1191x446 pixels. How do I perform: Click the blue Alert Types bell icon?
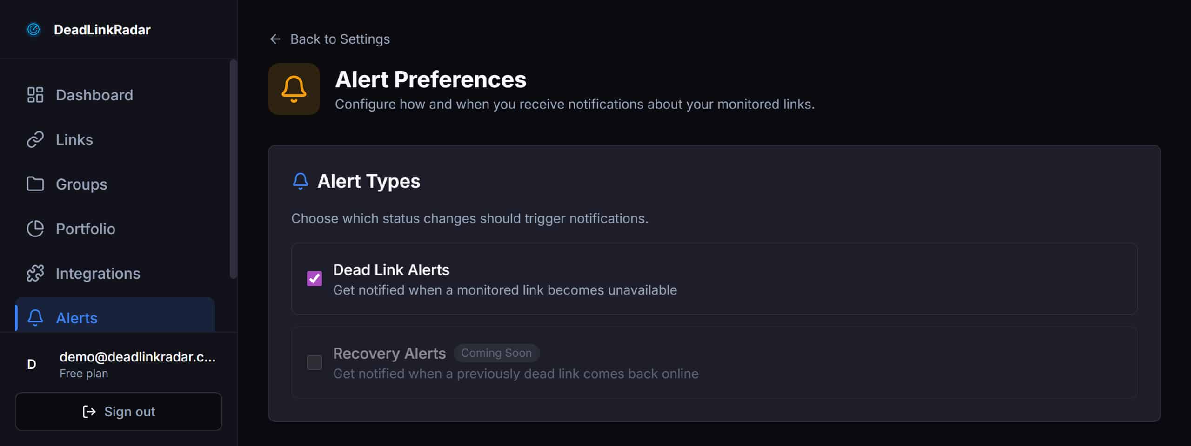pos(301,181)
